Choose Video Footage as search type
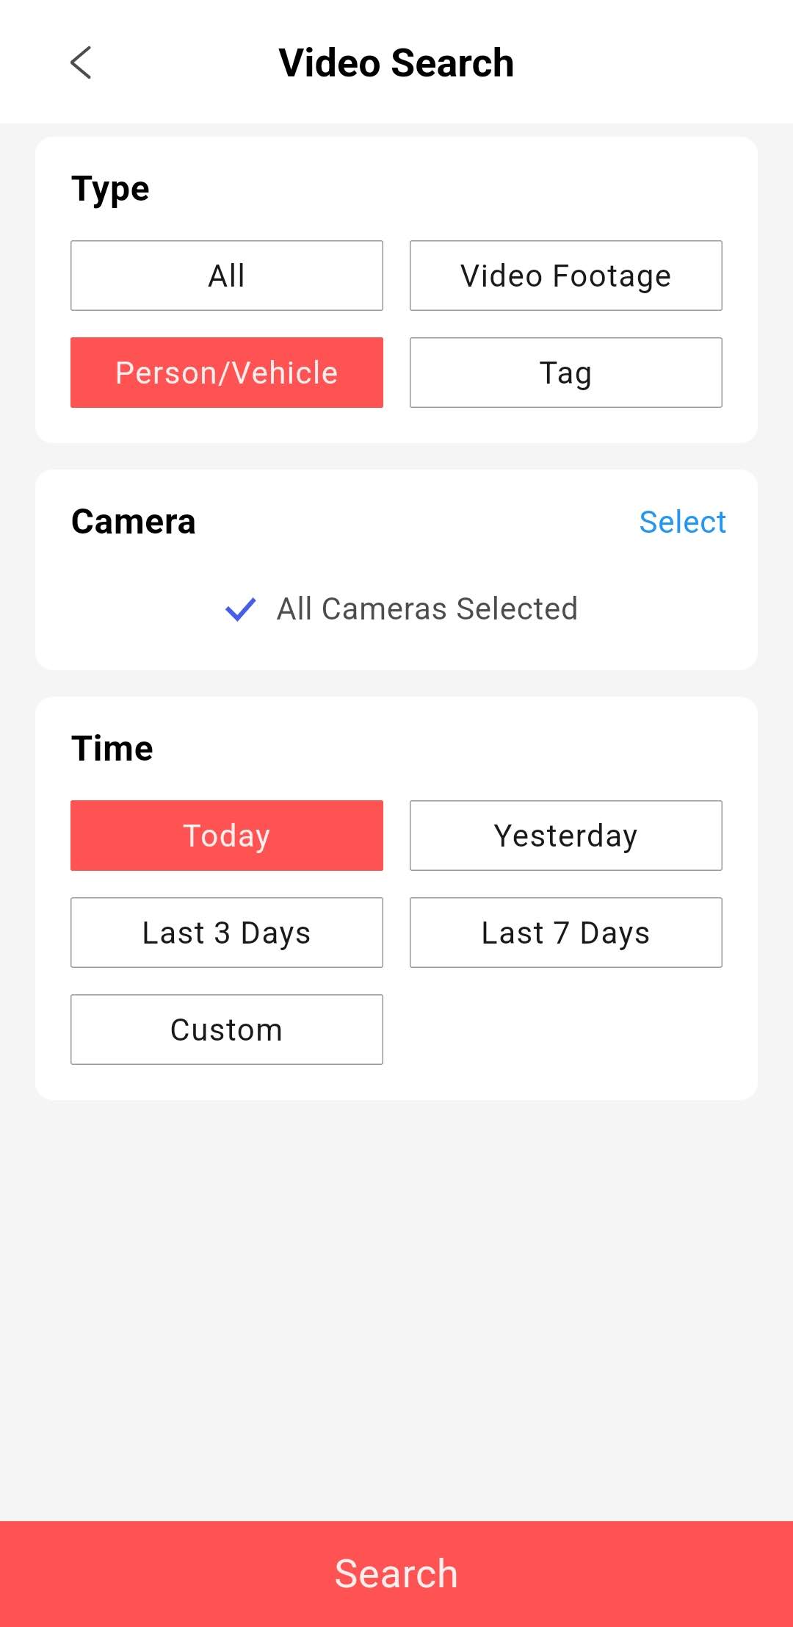The width and height of the screenshot is (793, 1627). pyautogui.click(x=566, y=276)
